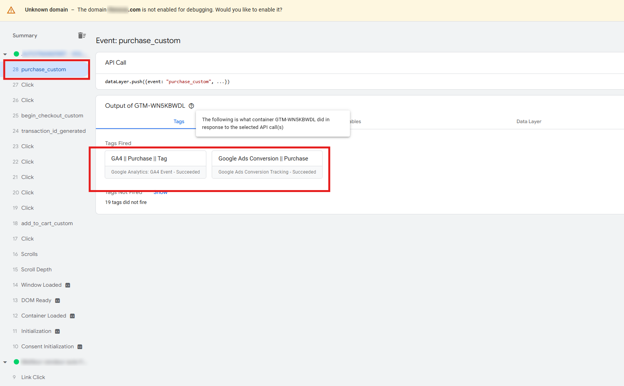
Task: Collapse the second container group arrow
Action: 5,362
